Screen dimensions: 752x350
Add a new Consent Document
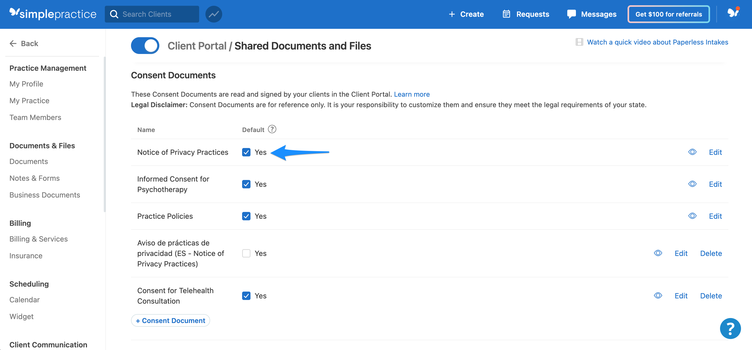170,320
